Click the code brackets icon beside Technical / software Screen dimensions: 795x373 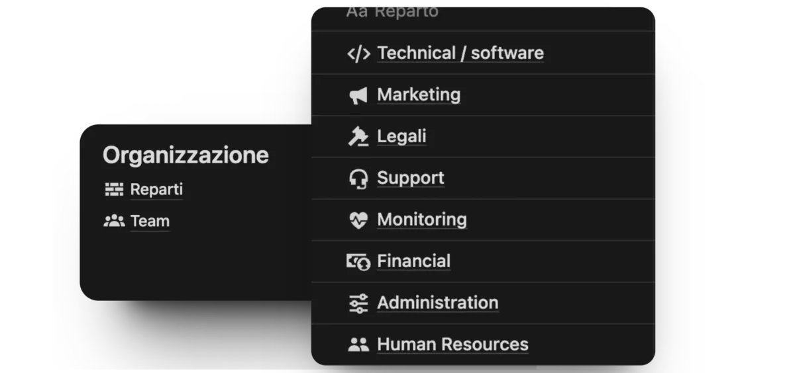358,54
